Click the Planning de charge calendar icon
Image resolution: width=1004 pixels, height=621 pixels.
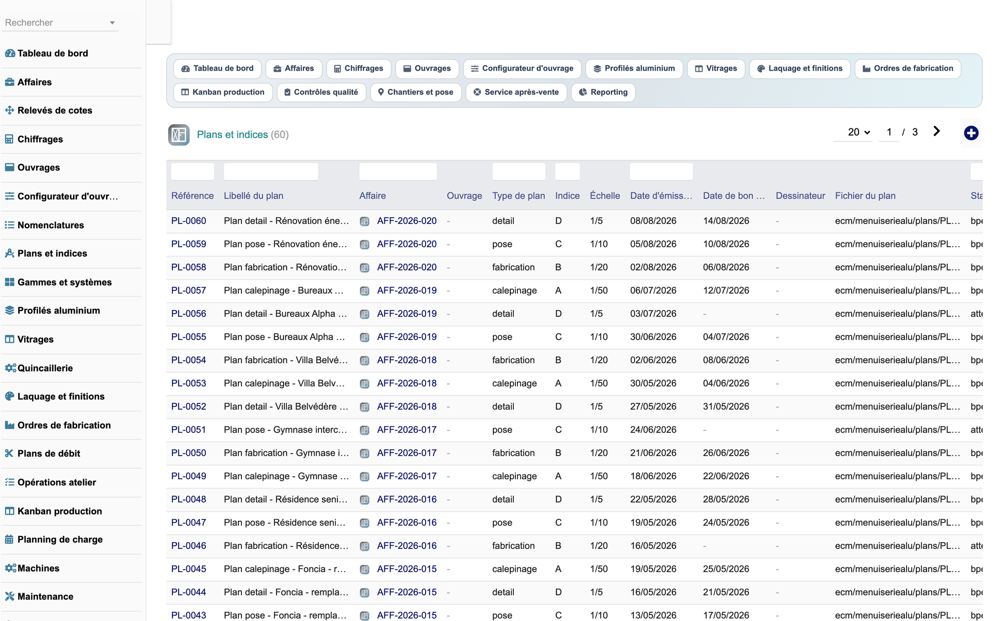[x=10, y=540]
